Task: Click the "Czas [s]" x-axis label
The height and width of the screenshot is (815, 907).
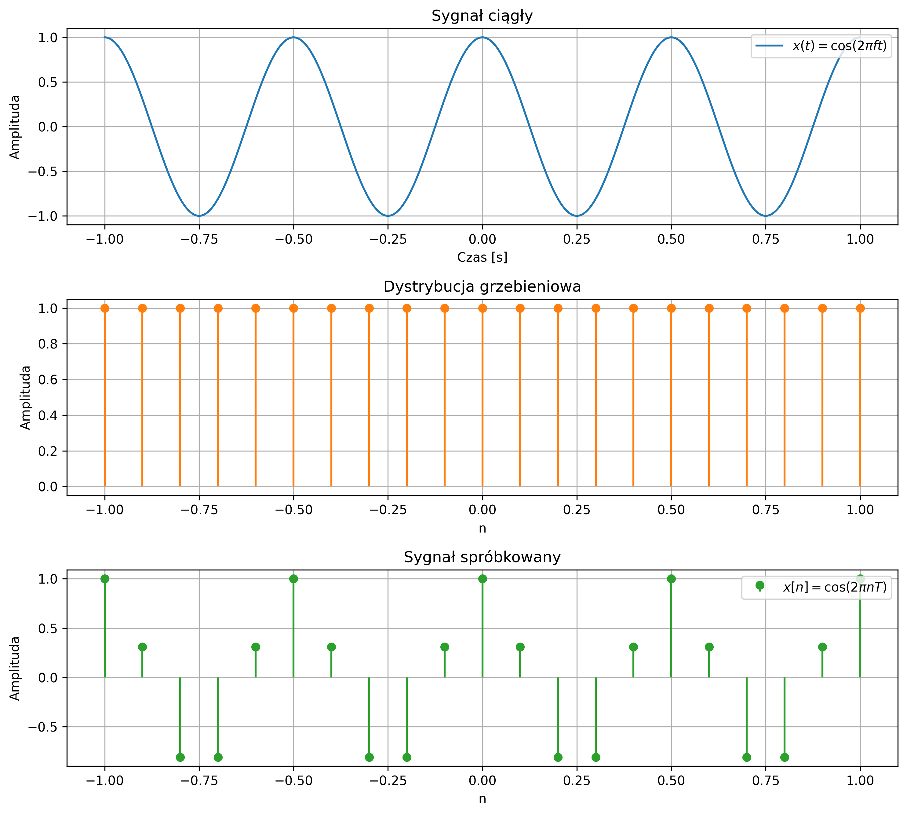Action: 482,257
